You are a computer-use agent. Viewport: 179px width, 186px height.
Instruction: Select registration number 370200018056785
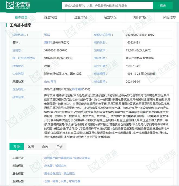click(56, 50)
